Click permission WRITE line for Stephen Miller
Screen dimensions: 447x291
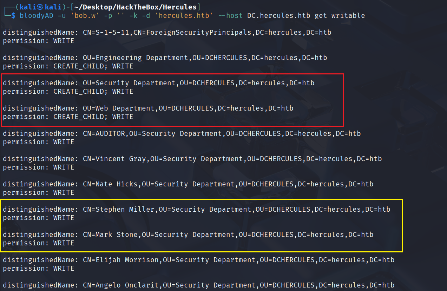tap(39, 218)
